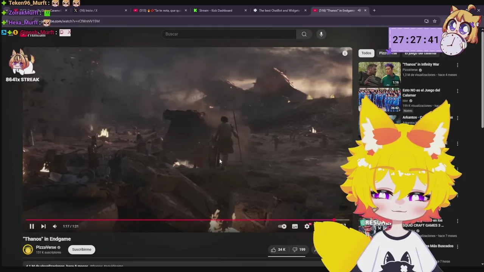The image size is (484, 272).
Task: Turn on subtitles with the captions icon
Action: point(295,226)
